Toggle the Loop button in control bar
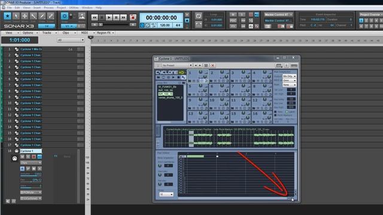This screenshot has width=383, height=215. 198,16
